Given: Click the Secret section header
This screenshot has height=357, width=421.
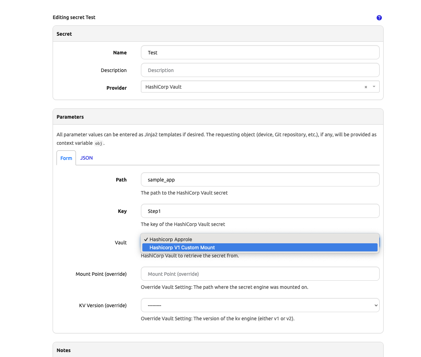Looking at the screenshot, I should [64, 34].
